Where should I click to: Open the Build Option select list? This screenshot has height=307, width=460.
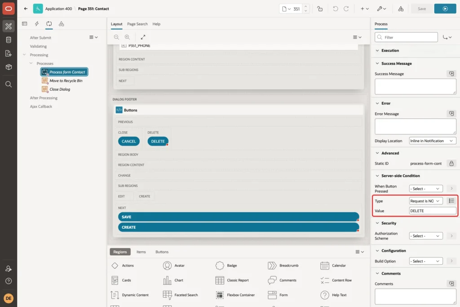click(426, 261)
